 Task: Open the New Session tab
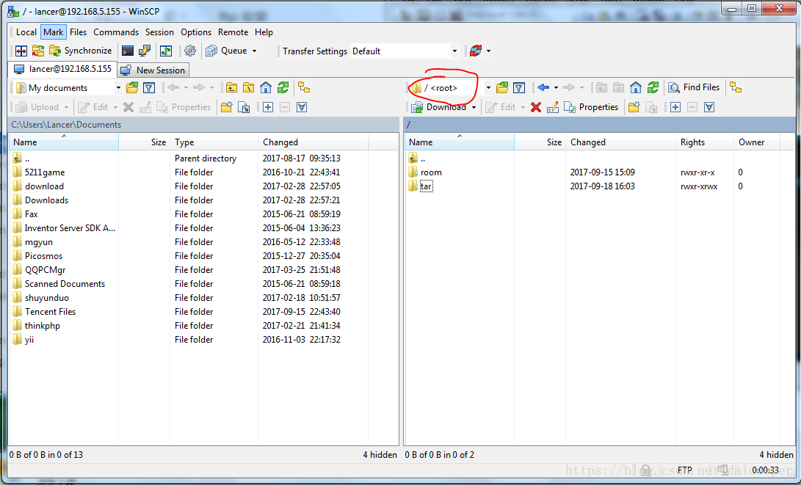point(153,70)
